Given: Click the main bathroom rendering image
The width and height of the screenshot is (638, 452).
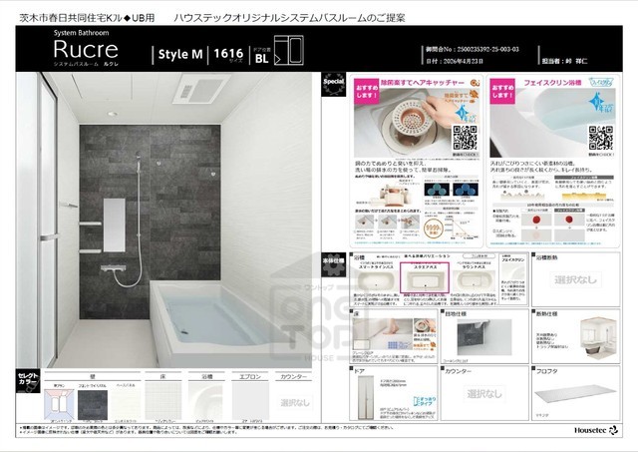Looking at the screenshot, I should 163,220.
